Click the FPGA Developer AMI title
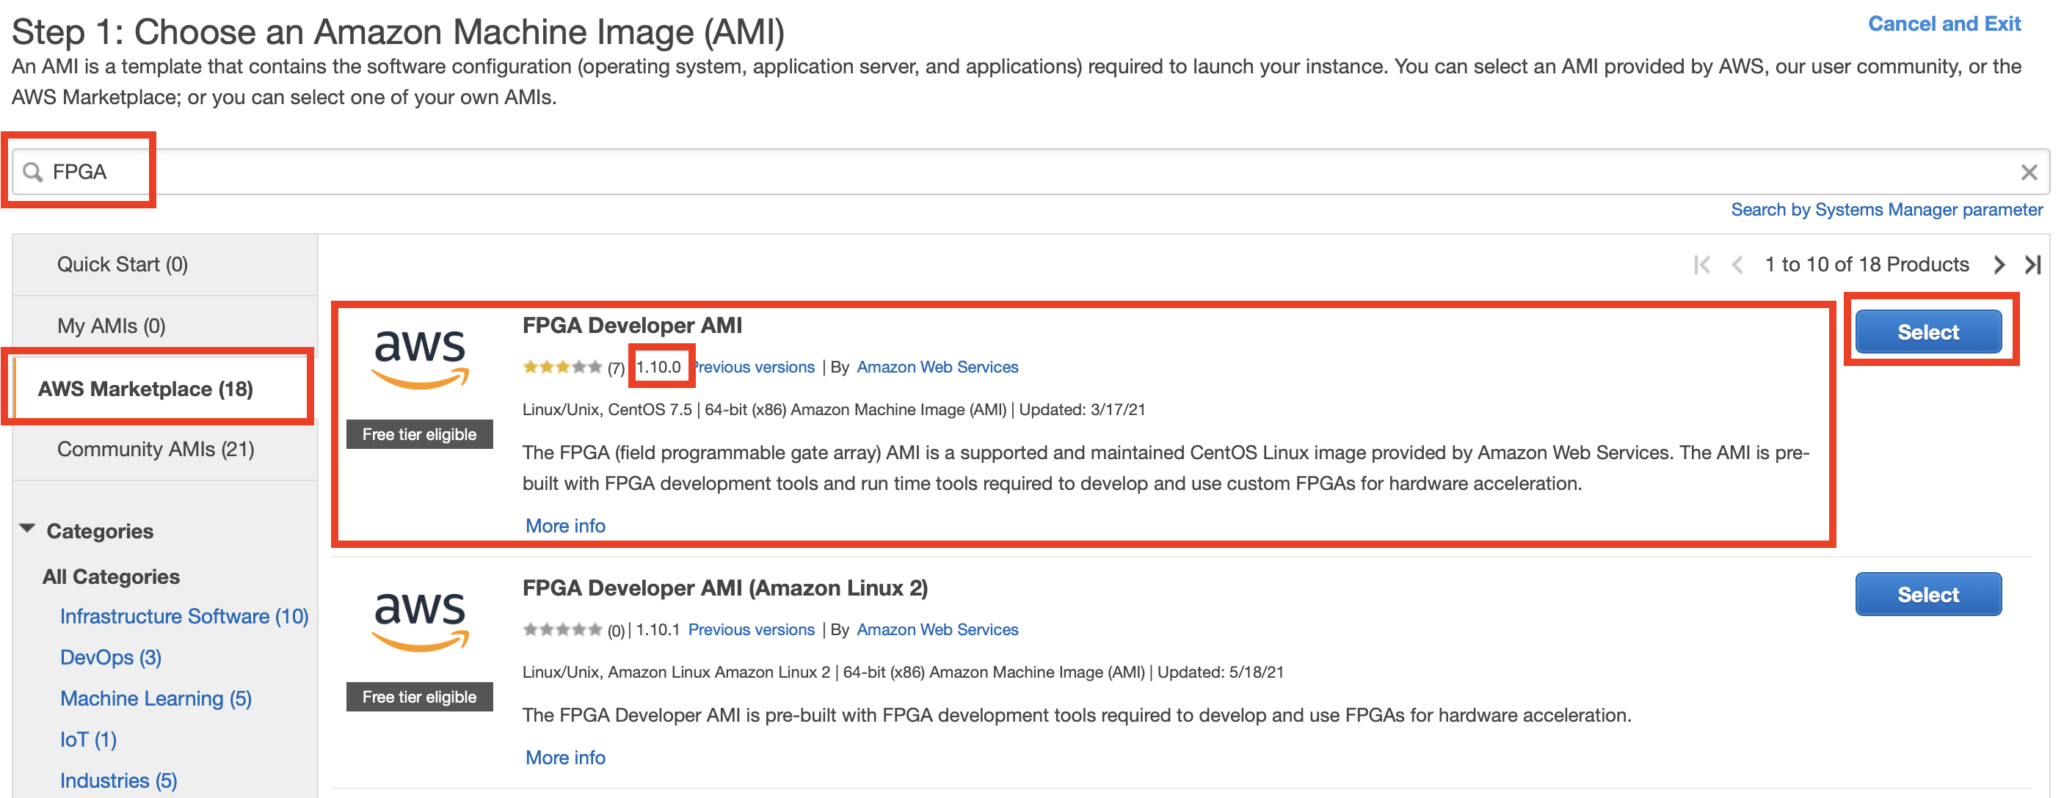 pos(631,326)
